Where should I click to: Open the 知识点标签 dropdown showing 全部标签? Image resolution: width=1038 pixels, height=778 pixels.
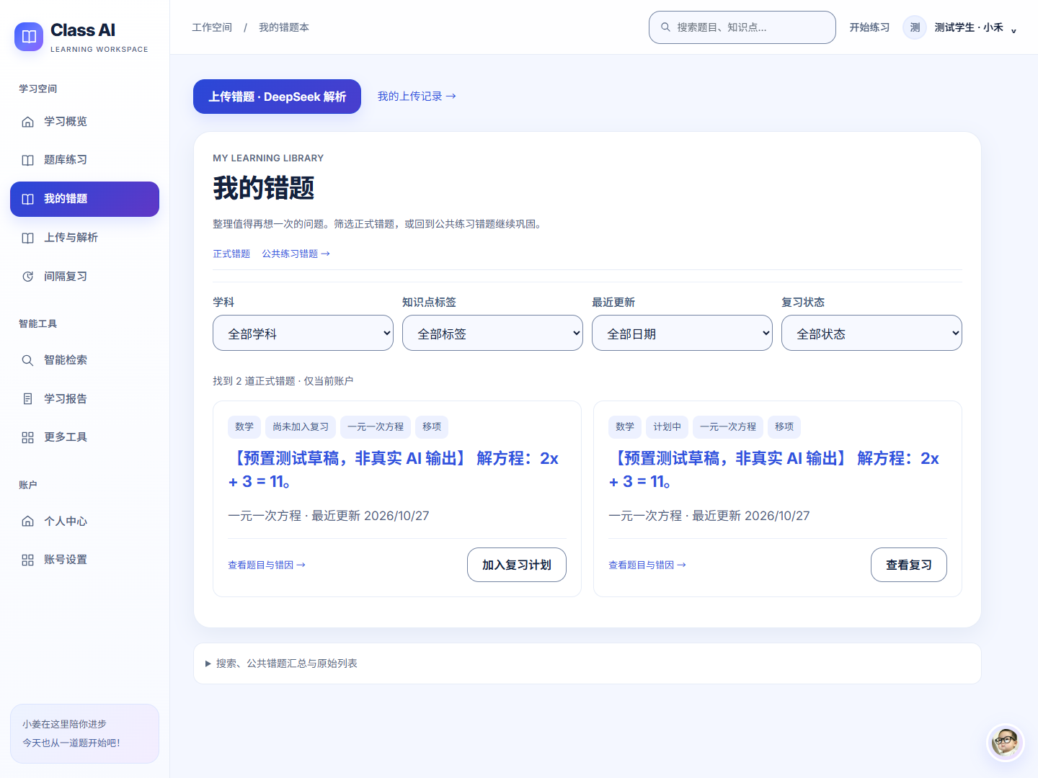[492, 333]
